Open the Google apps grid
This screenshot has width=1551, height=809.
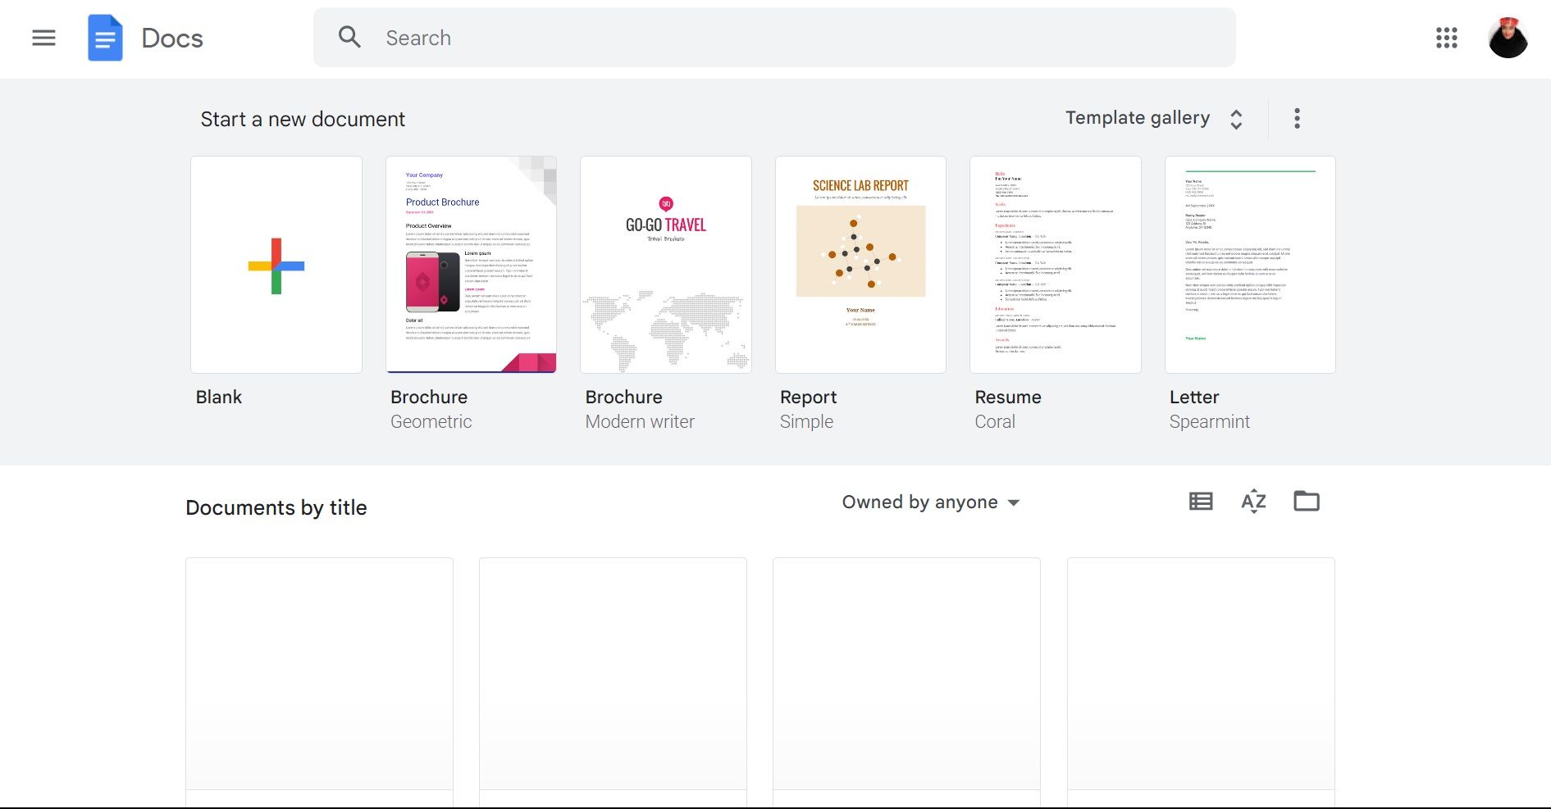pos(1448,38)
